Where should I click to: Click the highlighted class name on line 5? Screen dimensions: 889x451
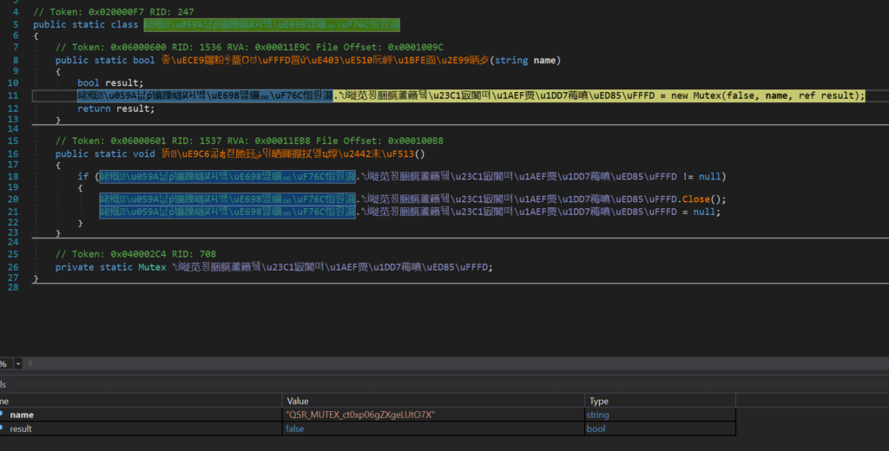(272, 24)
